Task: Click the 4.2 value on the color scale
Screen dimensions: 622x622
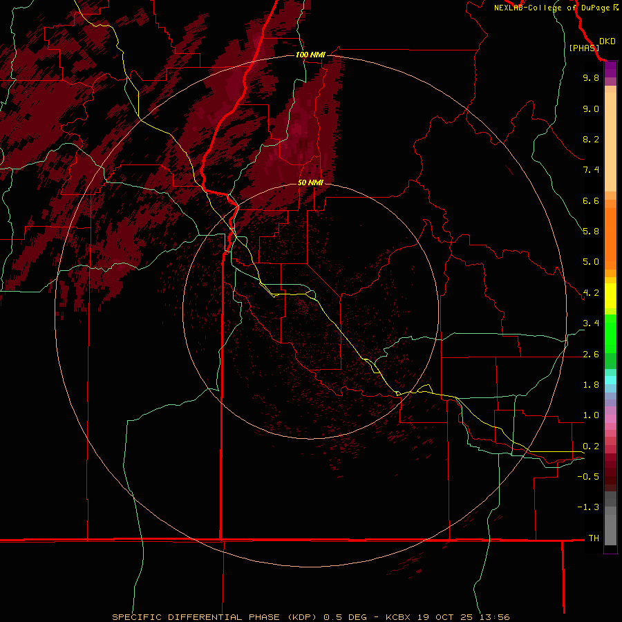Action: (591, 293)
